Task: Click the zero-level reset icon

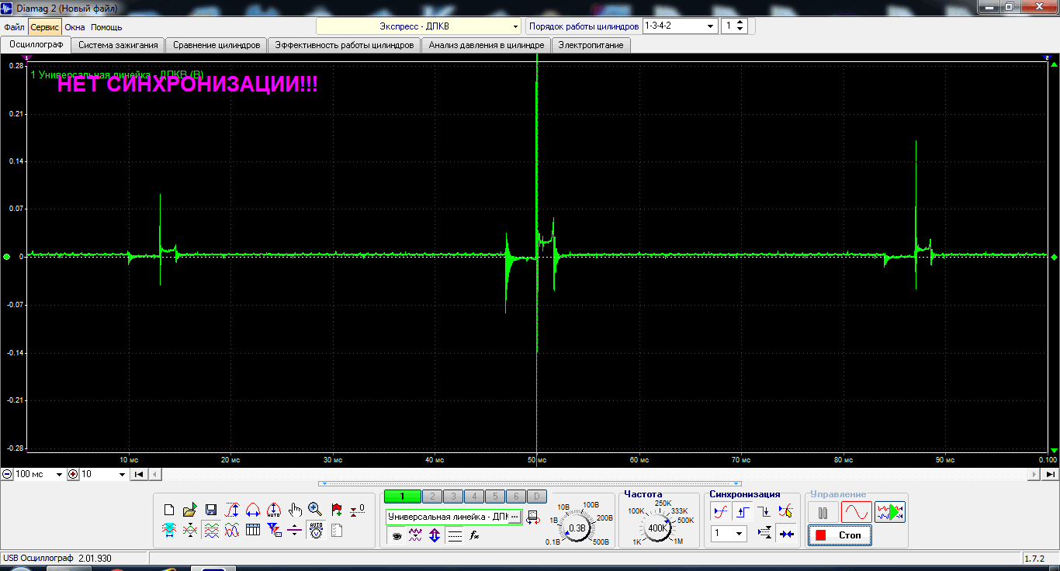Action: coord(357,510)
